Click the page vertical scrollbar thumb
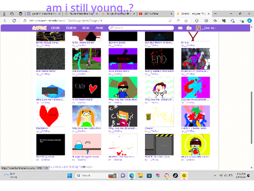The height and width of the screenshot is (191, 254). pos(251,118)
